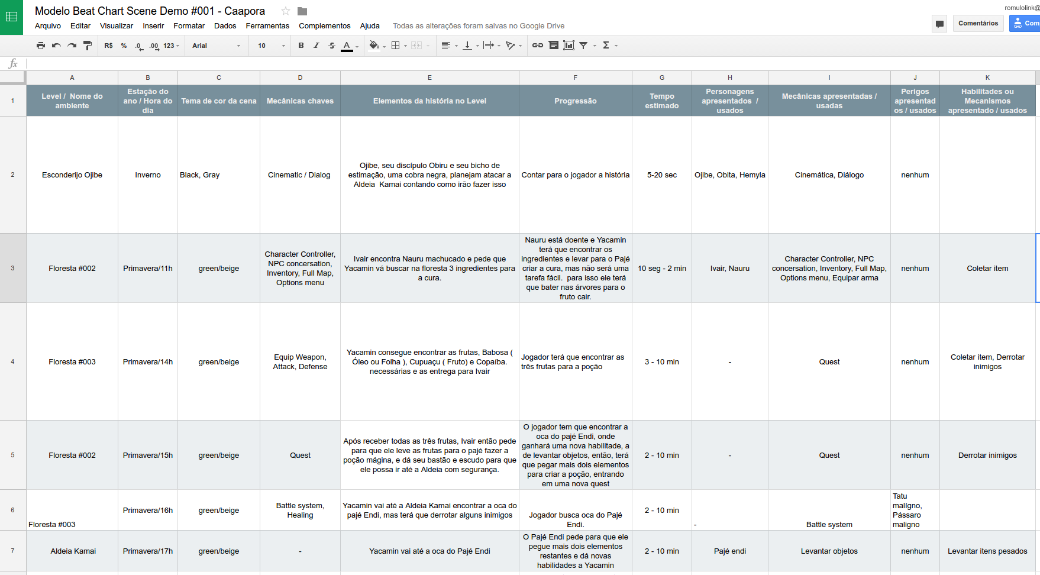Select header cell Tempo estimado
This screenshot has width=1040, height=575.
662,101
